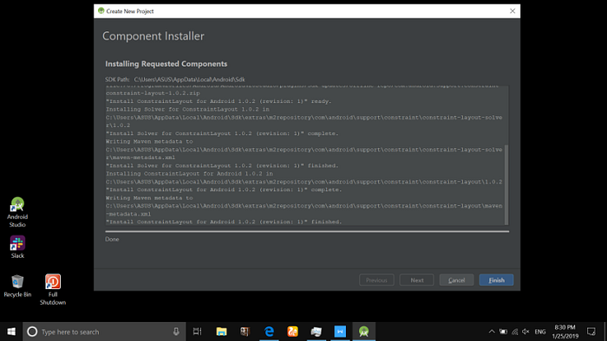607x341 pixels.
Task: Click Android Studio taskbar icon
Action: [364, 331]
